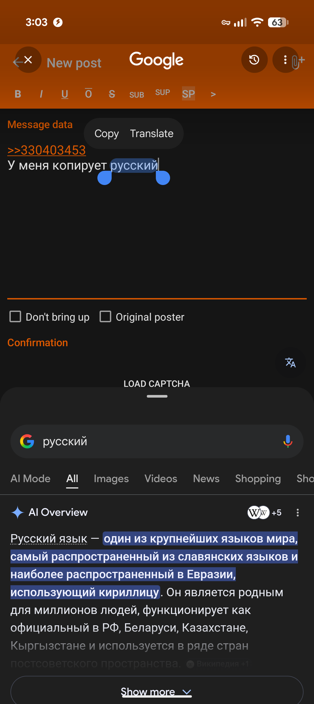Image resolution: width=314 pixels, height=704 pixels.
Task: Show more formatting options arrow
Action: 213,94
